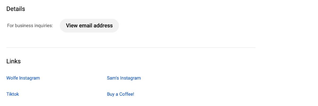
Task: Open the channel's Tiktok page
Action: (13, 94)
